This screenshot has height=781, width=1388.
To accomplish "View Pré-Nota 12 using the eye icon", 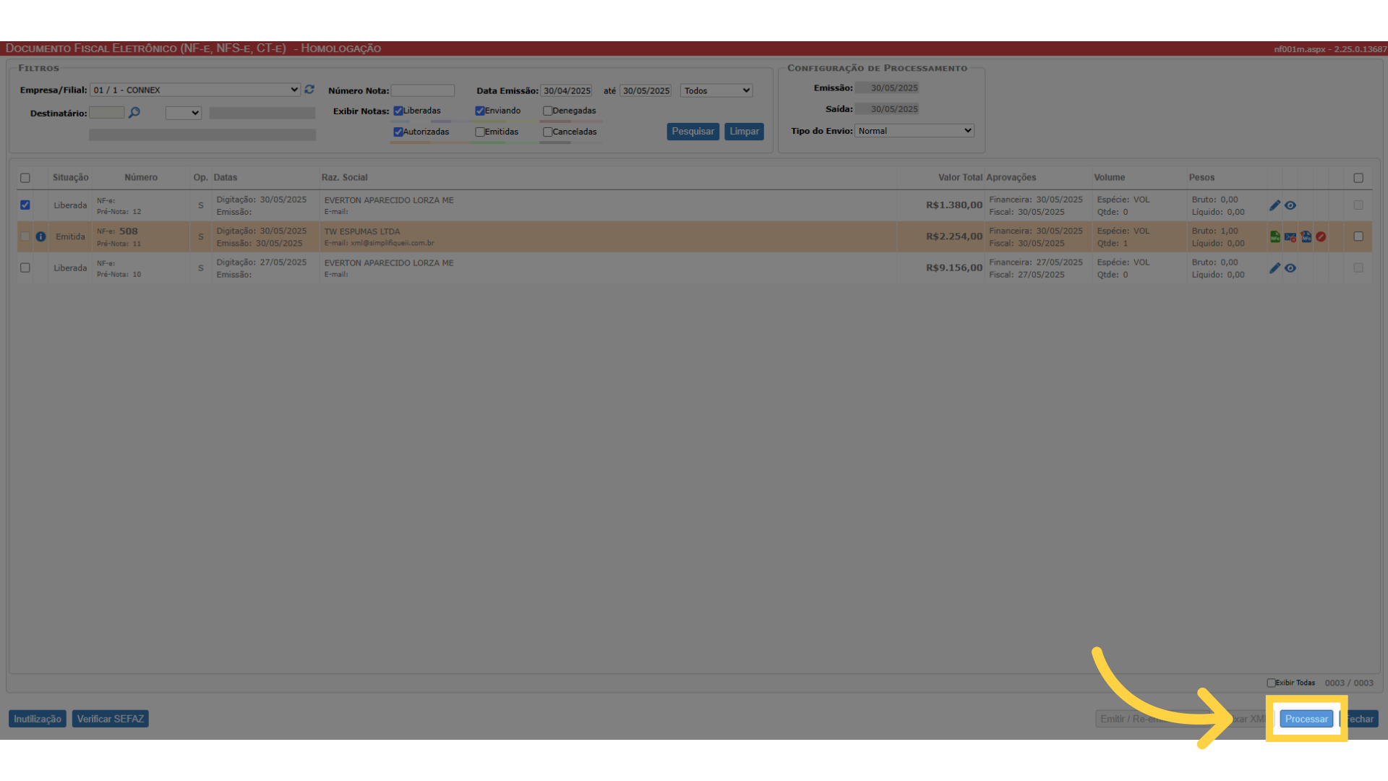I will (x=1290, y=205).
